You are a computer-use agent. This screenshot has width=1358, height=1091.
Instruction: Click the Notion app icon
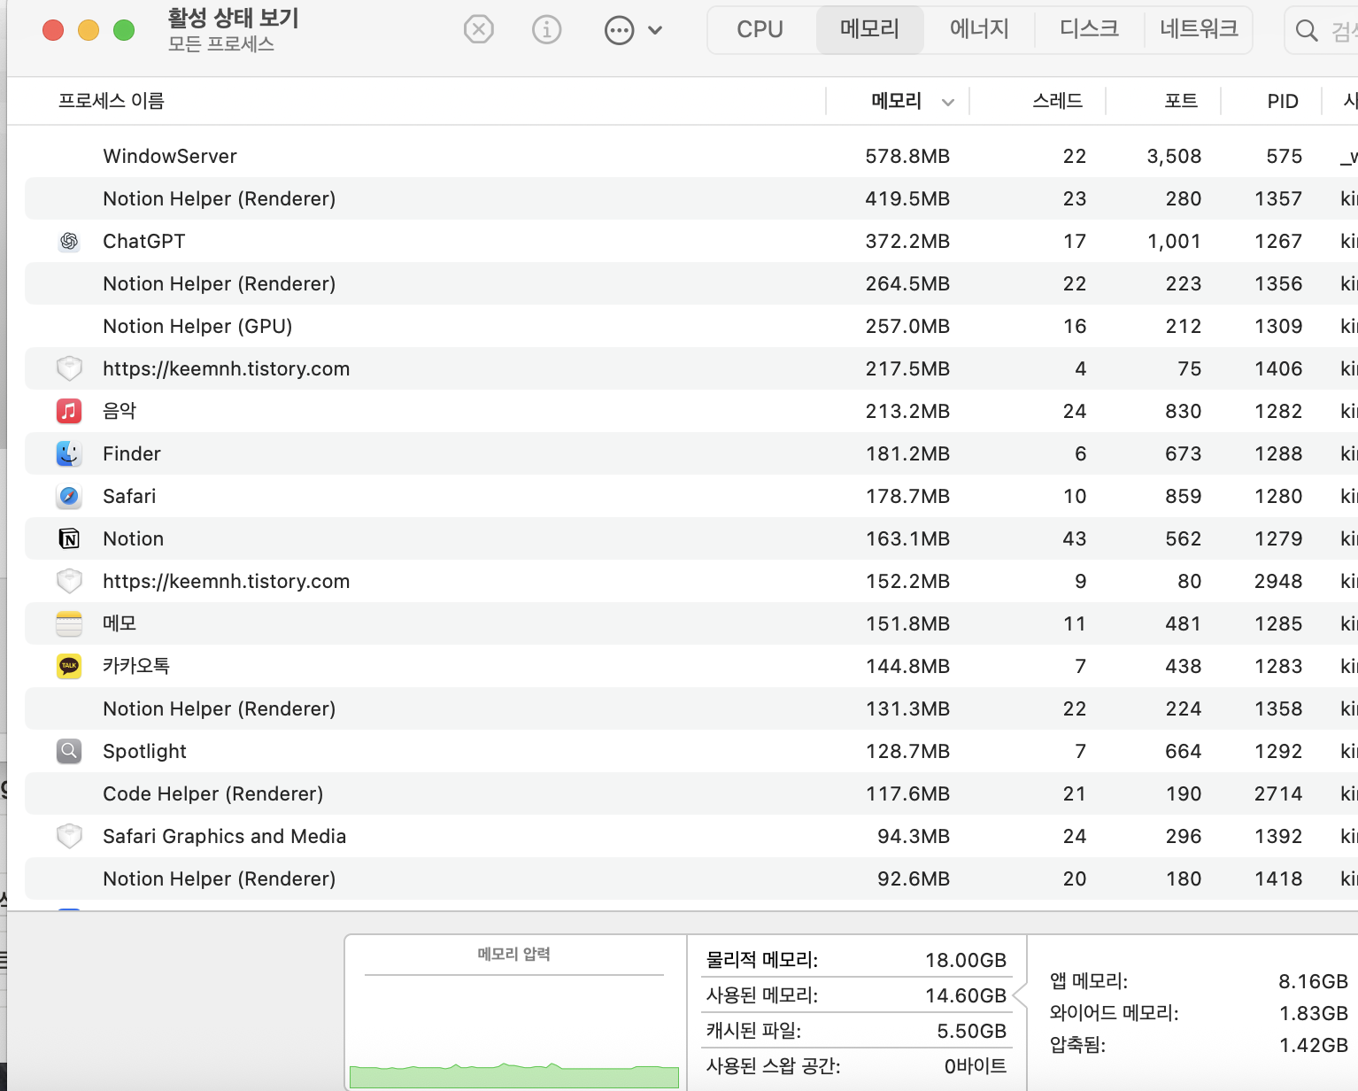pyautogui.click(x=69, y=538)
